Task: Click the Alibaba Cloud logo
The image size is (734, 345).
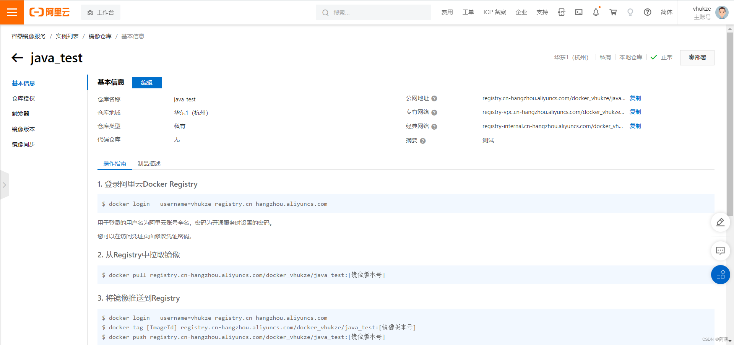Action: pyautogui.click(x=50, y=12)
